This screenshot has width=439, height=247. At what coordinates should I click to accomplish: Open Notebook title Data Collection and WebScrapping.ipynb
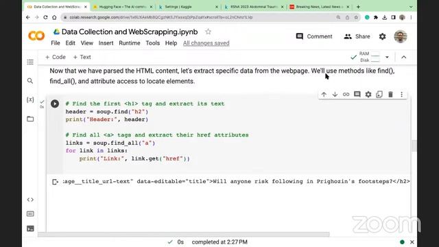tap(130, 32)
